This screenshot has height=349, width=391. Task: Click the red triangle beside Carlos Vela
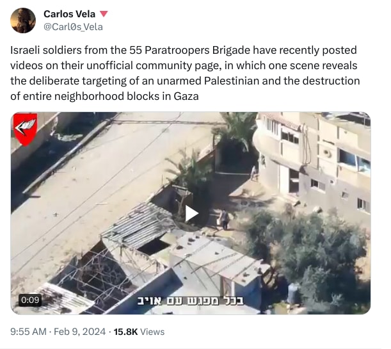pyautogui.click(x=104, y=13)
